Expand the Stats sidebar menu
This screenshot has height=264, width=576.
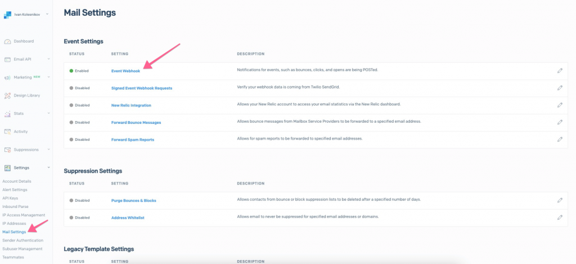click(48, 114)
